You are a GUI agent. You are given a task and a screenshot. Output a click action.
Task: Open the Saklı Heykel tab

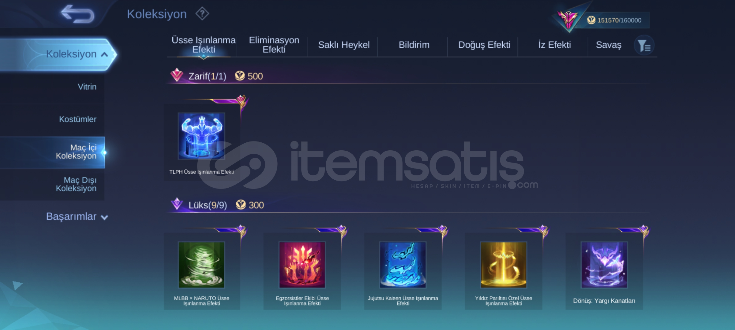(344, 45)
